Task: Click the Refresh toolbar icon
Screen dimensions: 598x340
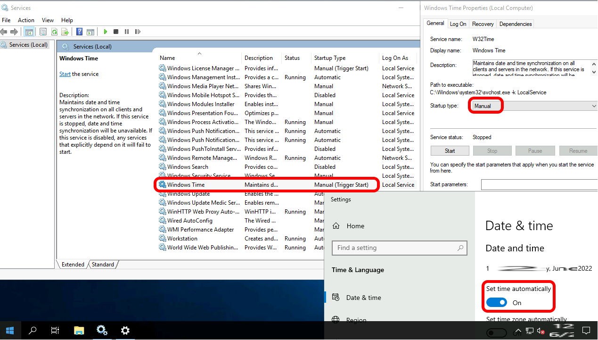Action: (x=55, y=32)
